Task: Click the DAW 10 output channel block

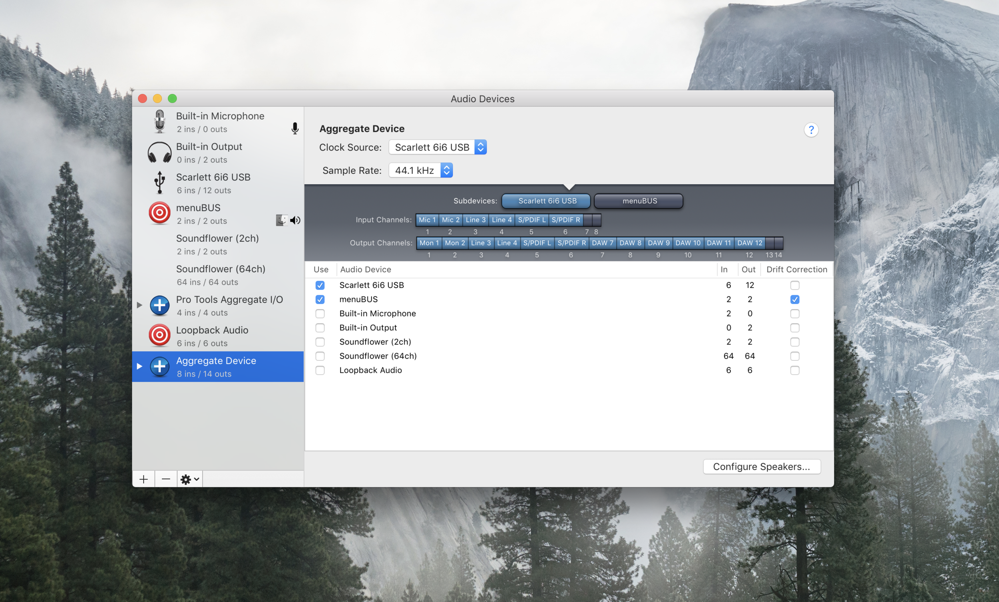Action: (688, 243)
